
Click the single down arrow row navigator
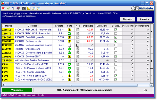click(x=152, y=76)
